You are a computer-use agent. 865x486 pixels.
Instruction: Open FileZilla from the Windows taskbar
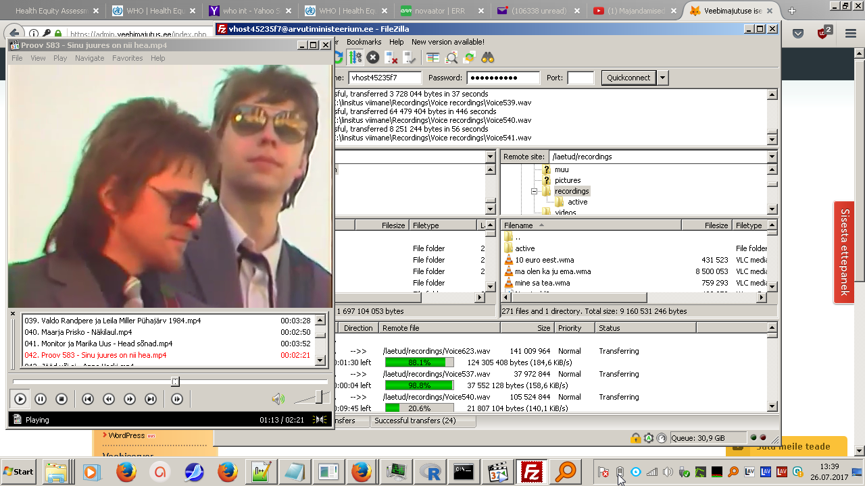[531, 472]
